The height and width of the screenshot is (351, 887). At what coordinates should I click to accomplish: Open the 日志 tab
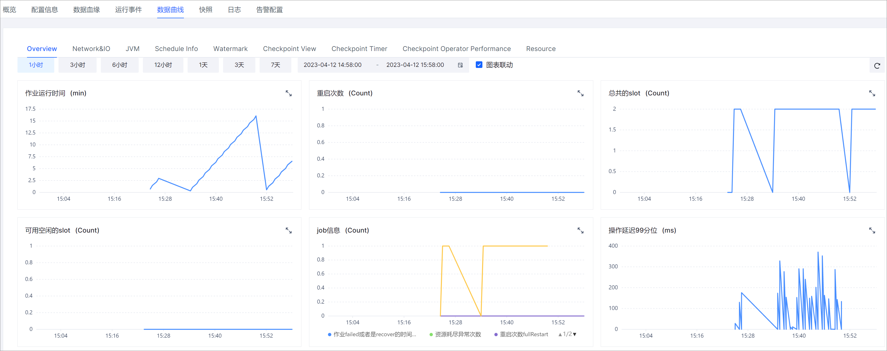coord(234,10)
